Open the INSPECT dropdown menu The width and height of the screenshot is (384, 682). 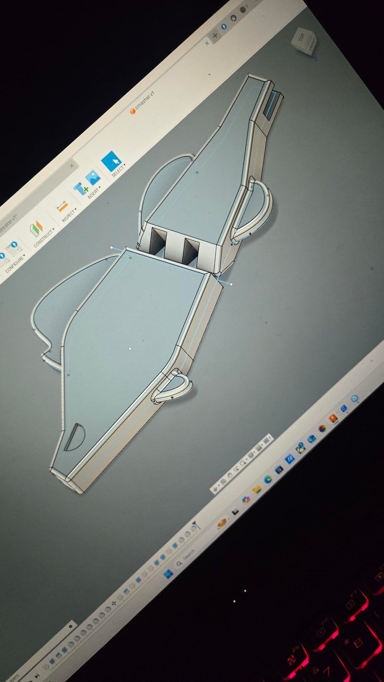click(x=69, y=215)
